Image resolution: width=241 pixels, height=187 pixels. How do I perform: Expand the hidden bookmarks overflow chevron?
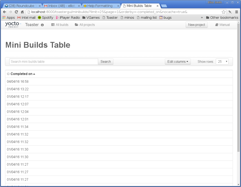[202, 17]
